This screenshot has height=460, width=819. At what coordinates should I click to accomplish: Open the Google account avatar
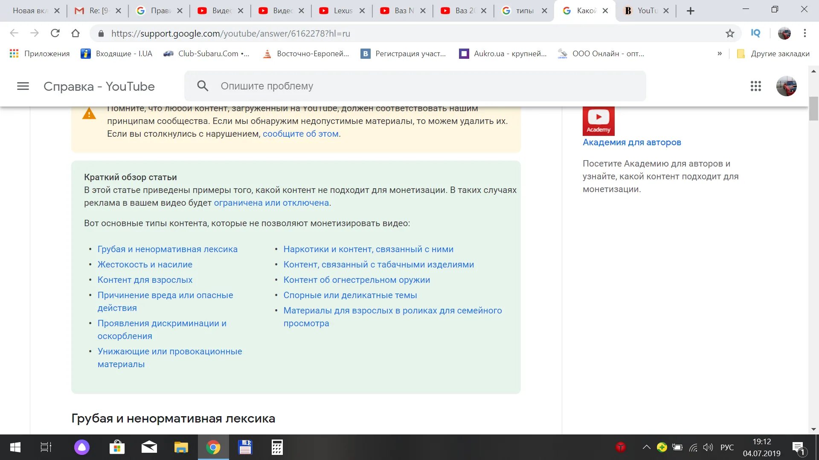coord(786,86)
